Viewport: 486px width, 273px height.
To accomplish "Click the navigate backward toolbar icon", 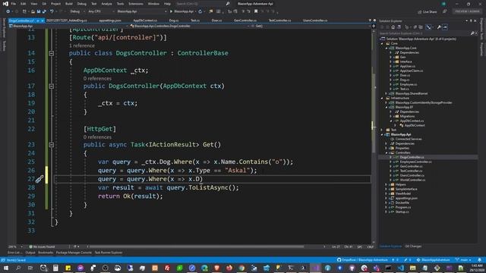I will (x=8, y=11).
